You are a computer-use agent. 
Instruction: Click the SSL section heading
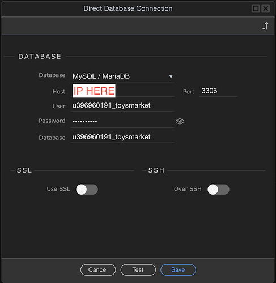point(24,170)
